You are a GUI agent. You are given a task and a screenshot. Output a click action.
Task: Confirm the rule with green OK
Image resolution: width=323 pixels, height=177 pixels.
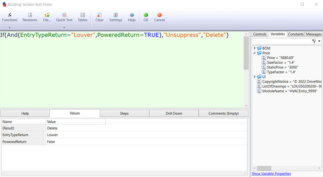(x=146, y=17)
